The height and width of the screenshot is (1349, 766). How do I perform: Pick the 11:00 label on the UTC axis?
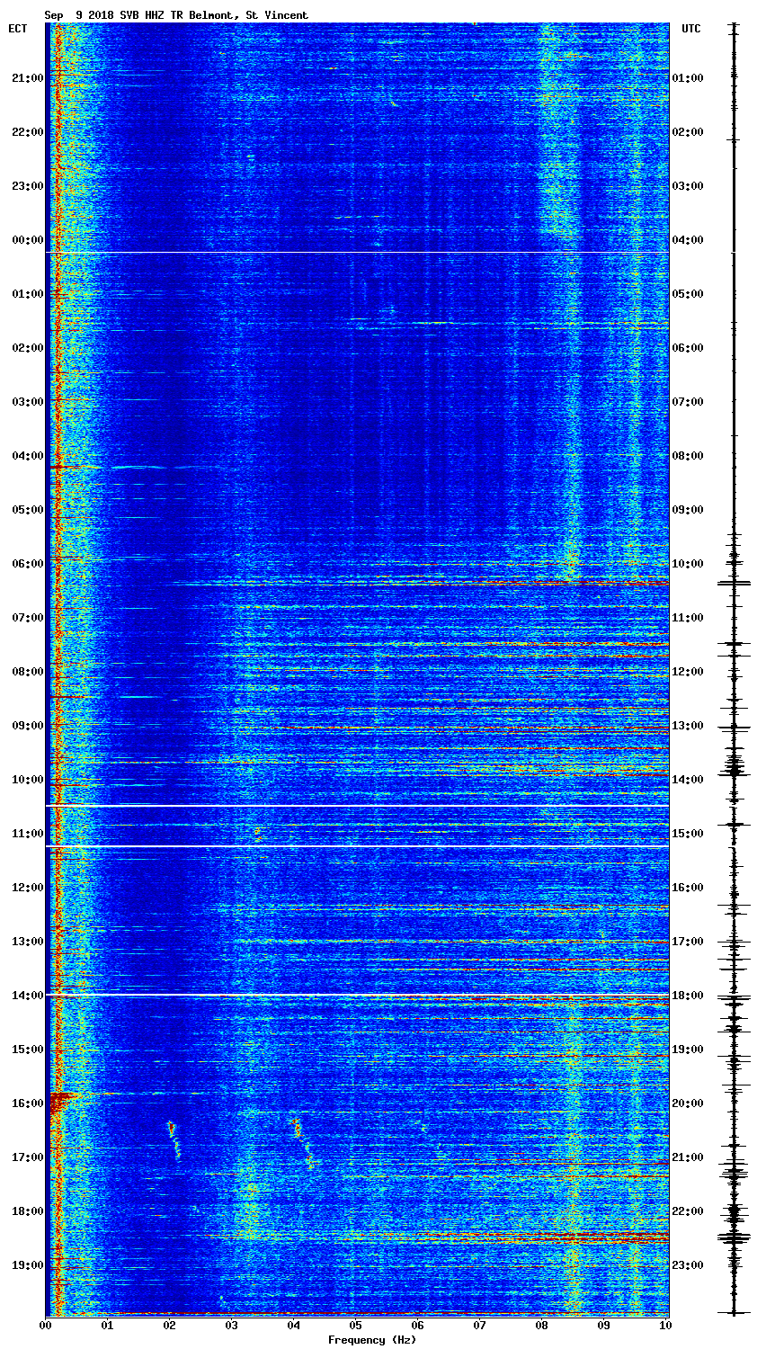[x=688, y=618]
